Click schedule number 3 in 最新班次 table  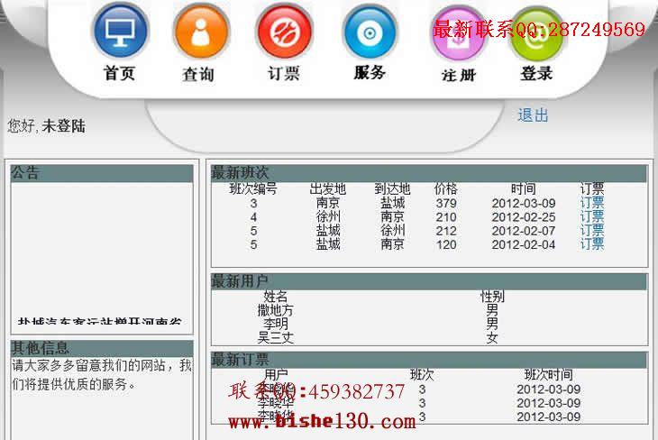click(253, 203)
